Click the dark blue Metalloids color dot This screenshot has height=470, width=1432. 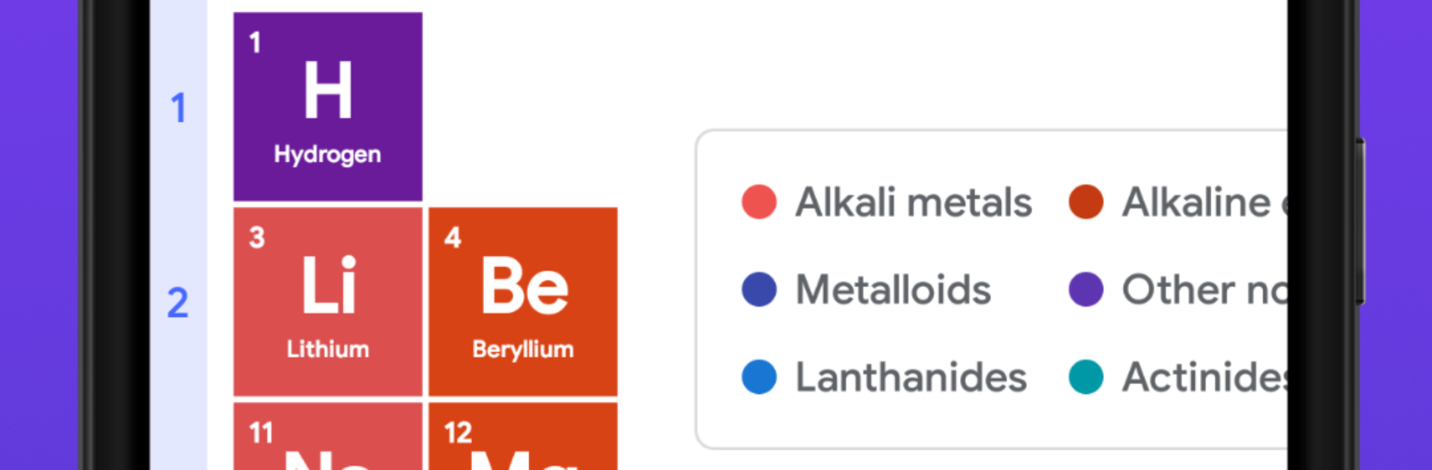tap(759, 289)
